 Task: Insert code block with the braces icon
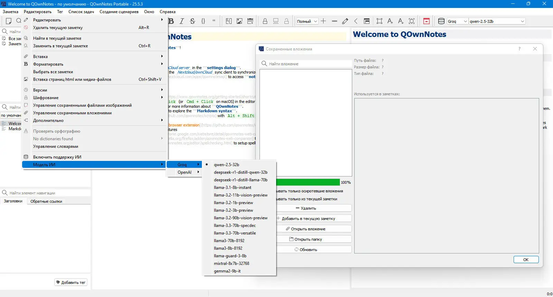203,21
